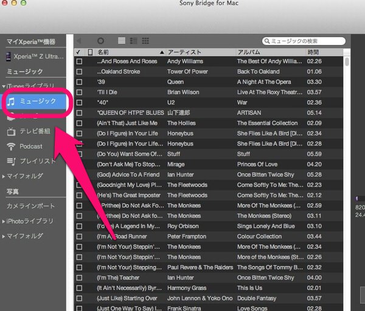Sort by 名前 column header
Screen dimensions: 365x311
click(103, 52)
